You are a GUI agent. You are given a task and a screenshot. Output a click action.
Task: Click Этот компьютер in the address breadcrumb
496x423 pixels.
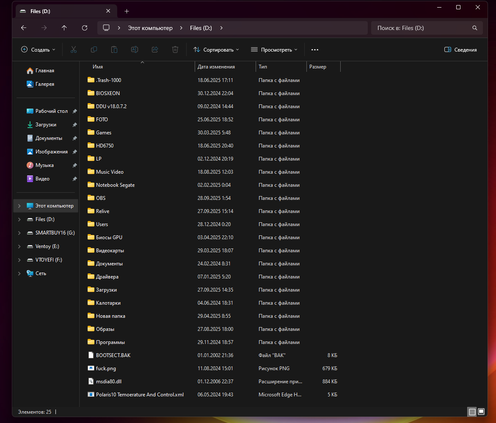[x=150, y=28]
